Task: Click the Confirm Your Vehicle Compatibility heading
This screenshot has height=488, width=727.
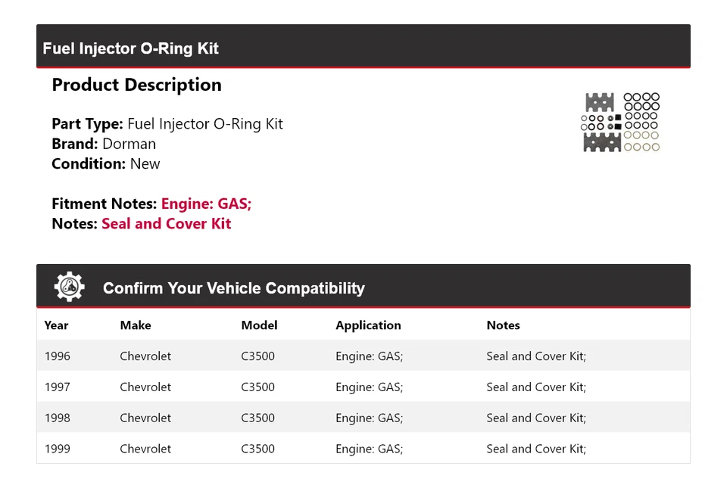Action: pos(233,288)
